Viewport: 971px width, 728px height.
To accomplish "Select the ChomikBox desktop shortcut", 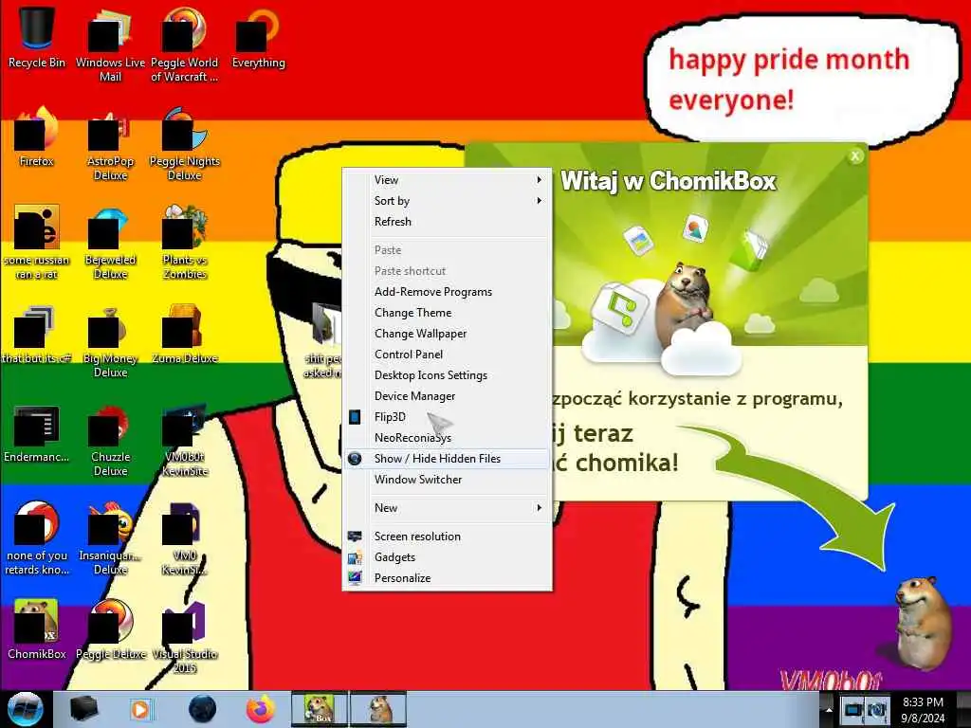I will (x=37, y=628).
